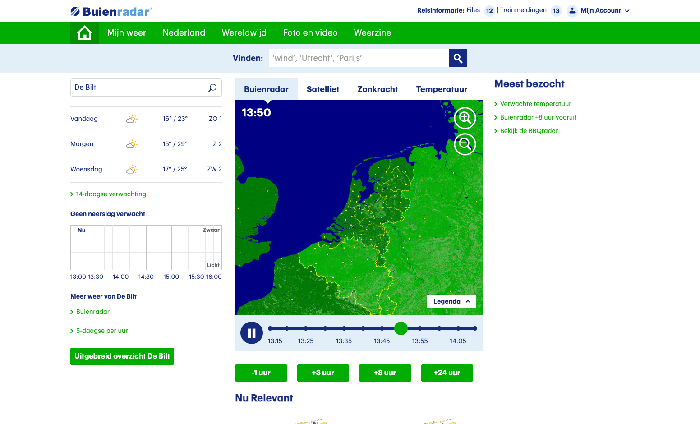Click the Morgen weather icon

pyautogui.click(x=132, y=144)
